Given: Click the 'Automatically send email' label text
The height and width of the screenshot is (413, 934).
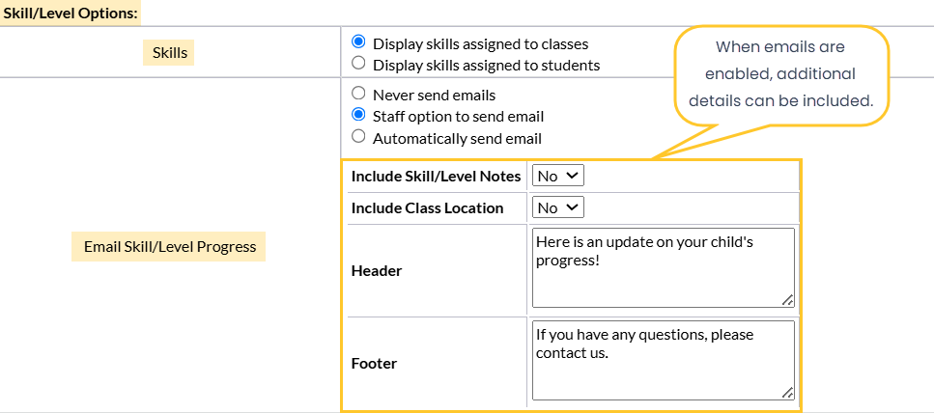Looking at the screenshot, I should click(457, 138).
